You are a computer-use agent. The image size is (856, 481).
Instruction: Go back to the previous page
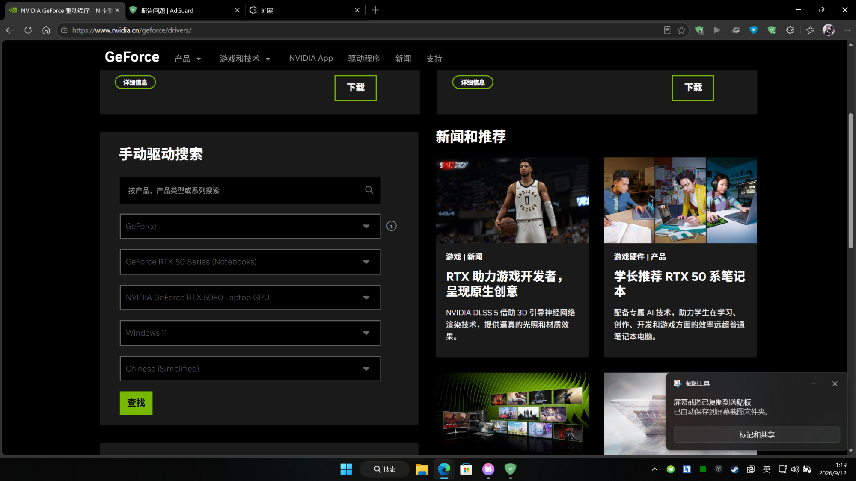10,30
